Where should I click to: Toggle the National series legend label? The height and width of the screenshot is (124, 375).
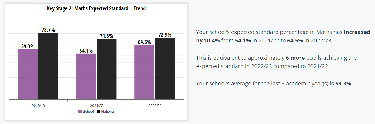(108, 112)
